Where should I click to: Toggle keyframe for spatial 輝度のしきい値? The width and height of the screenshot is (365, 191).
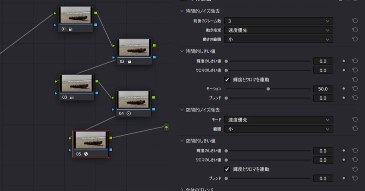(x=344, y=151)
